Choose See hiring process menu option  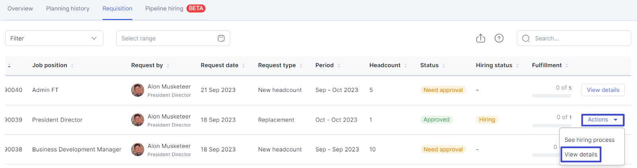(589, 140)
